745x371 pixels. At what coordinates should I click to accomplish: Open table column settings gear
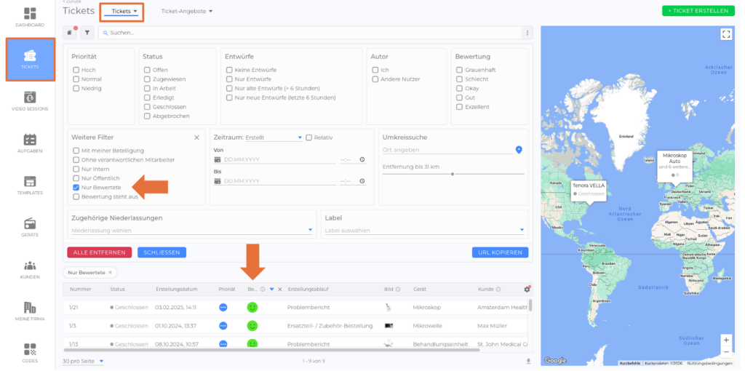(527, 289)
